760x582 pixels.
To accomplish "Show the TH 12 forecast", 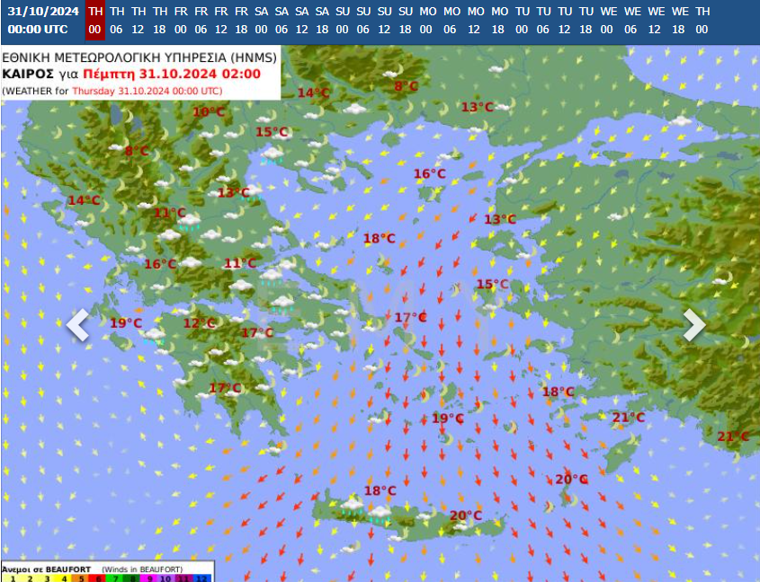I will 138,21.
